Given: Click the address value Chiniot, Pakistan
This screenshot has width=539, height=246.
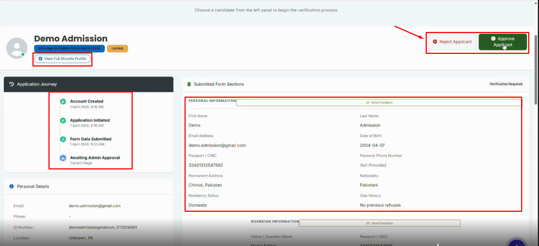Looking at the screenshot, I should (205, 185).
